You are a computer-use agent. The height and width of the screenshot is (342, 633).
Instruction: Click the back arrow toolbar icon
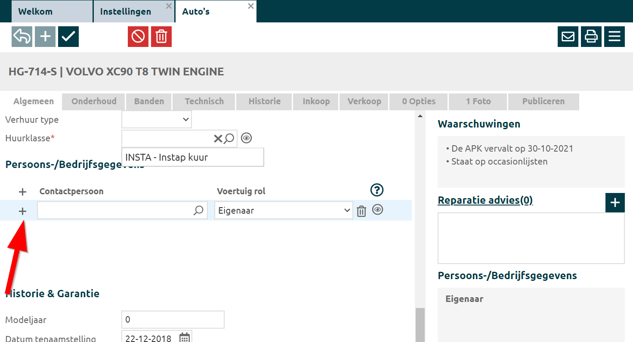pyautogui.click(x=22, y=37)
